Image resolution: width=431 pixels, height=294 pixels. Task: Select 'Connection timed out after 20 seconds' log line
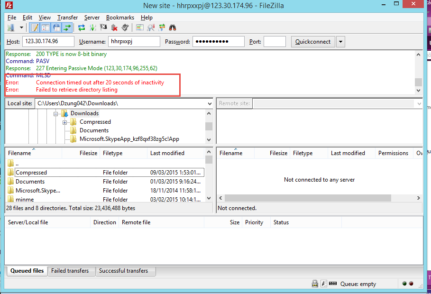pos(100,83)
